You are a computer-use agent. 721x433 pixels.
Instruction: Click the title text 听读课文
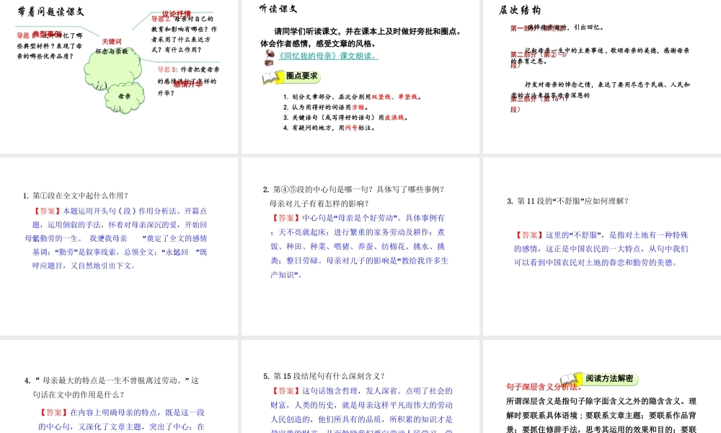[x=278, y=9]
